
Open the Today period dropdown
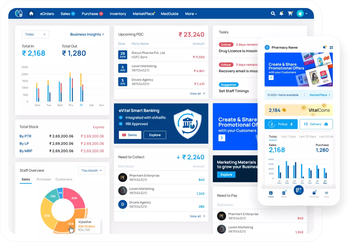click(35, 34)
